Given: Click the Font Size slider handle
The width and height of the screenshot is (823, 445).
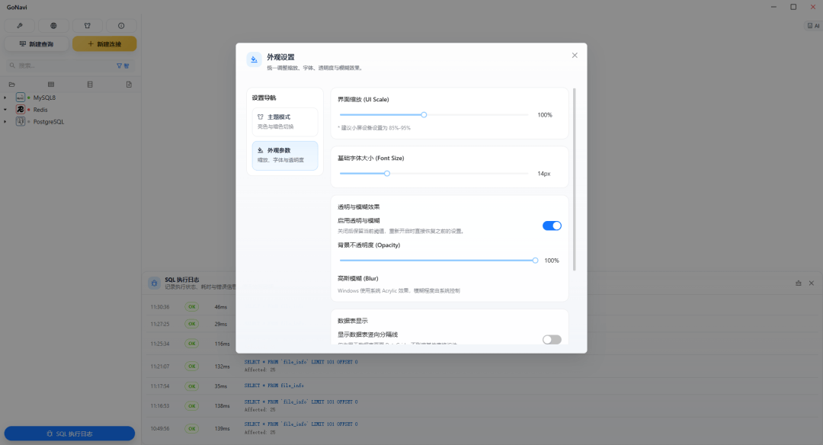Looking at the screenshot, I should 387,173.
